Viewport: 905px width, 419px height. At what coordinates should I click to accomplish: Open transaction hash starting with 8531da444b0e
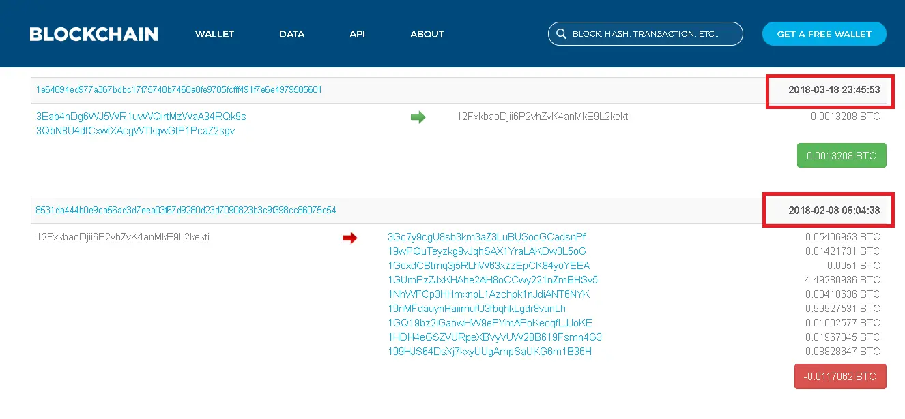click(186, 211)
